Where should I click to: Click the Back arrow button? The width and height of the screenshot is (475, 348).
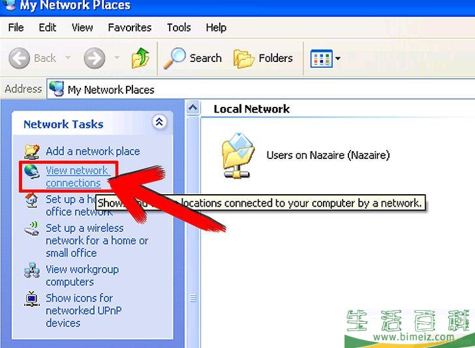pos(20,58)
